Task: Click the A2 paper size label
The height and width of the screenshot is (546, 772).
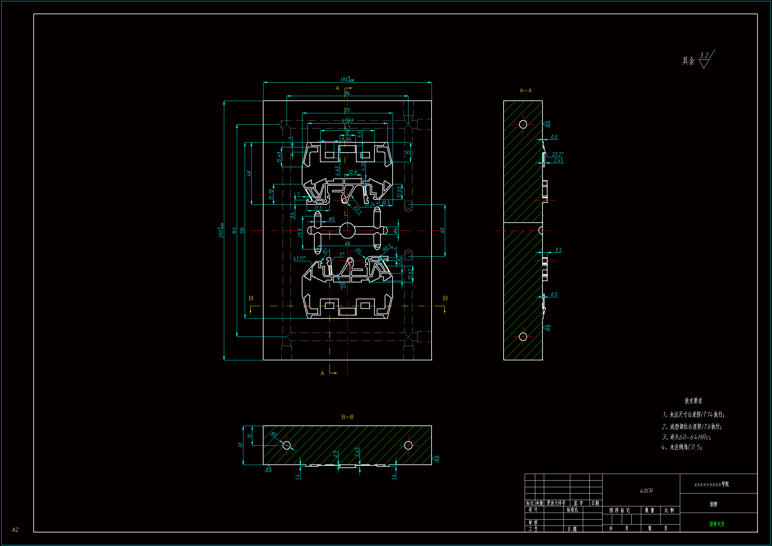Action: (x=15, y=529)
